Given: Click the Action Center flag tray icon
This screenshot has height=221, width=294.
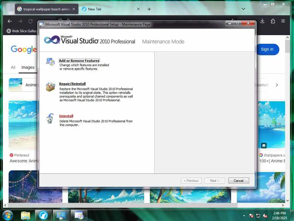Looking at the screenshot, I should (x=251, y=216).
